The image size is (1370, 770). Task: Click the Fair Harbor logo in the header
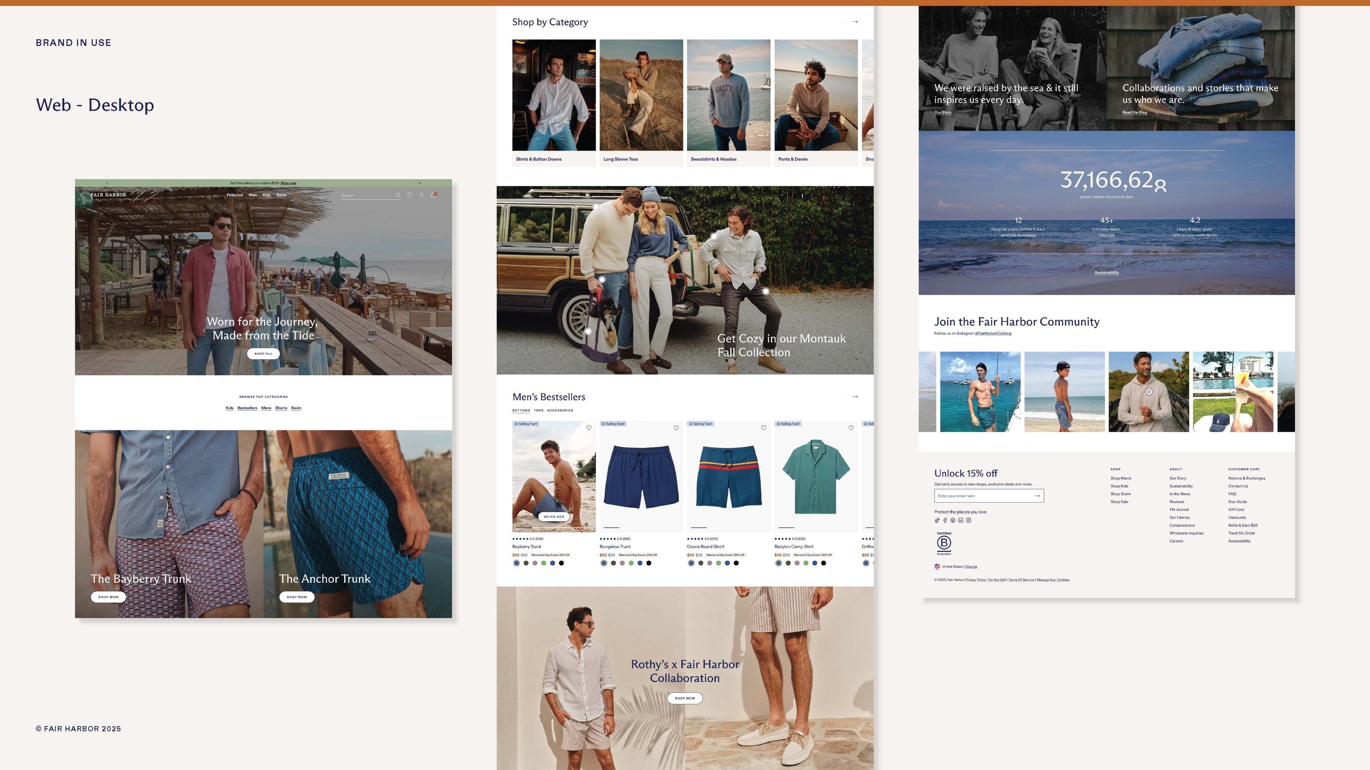coord(108,195)
